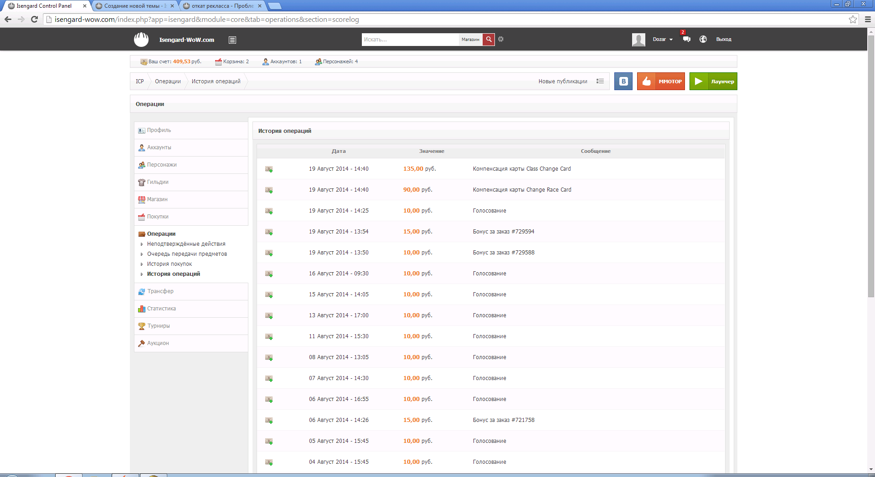Screen dimensions: 875x477
Task: Open the VK social button
Action: click(623, 81)
